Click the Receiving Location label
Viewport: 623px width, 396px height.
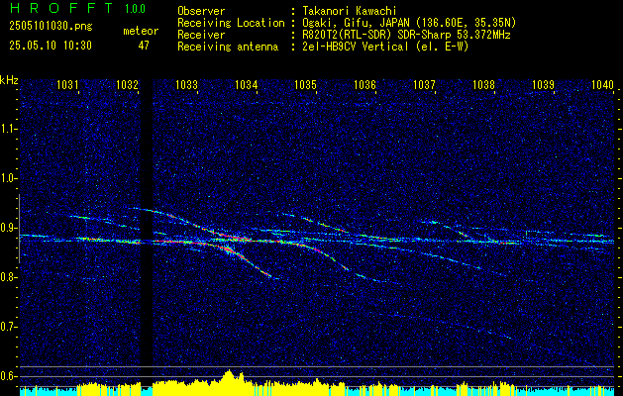(x=231, y=23)
